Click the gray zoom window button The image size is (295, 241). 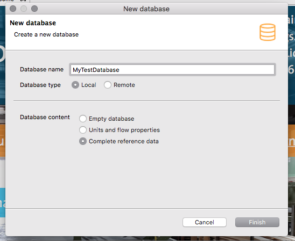(x=34, y=9)
